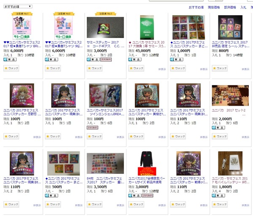Click 送料無料 badge on 3,000円 sticker listing
This screenshot has height=216, width=253.
[106, 59]
